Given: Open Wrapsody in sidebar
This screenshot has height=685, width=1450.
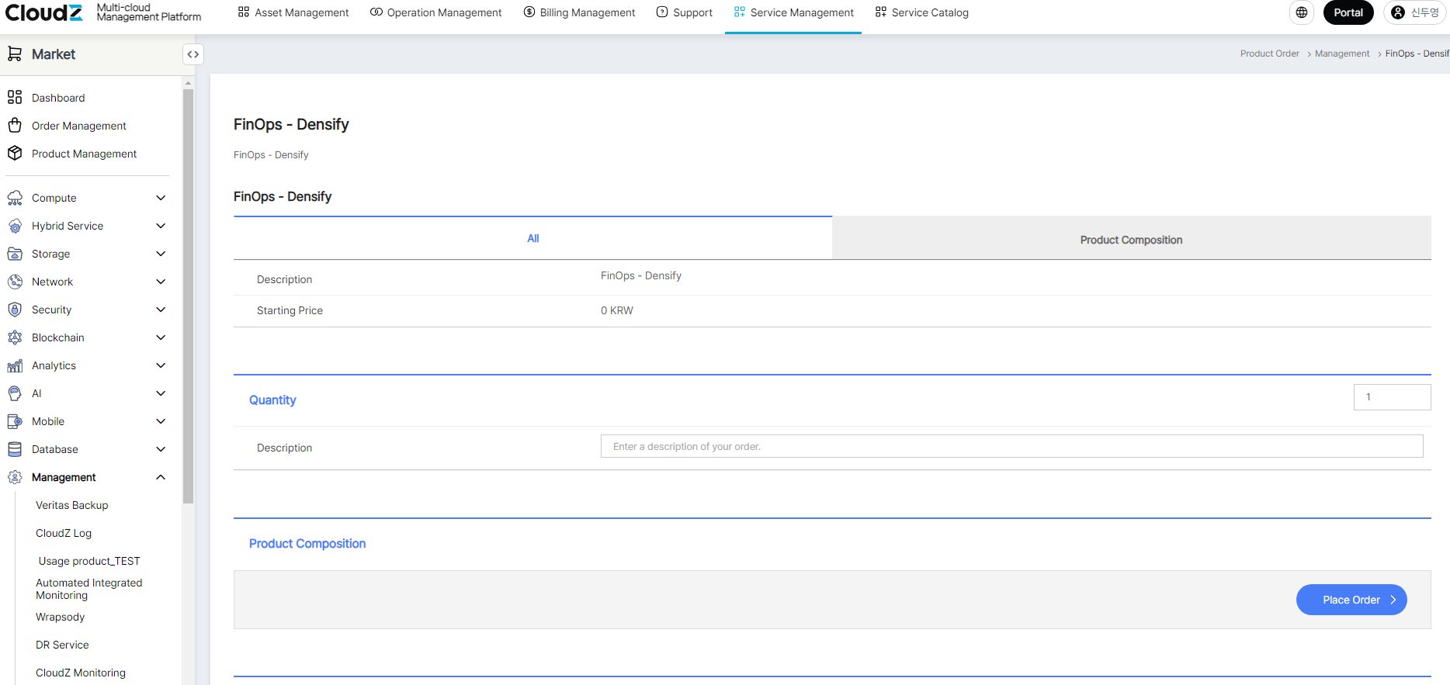Looking at the screenshot, I should point(60,617).
